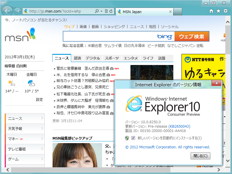
Task: Open trending term 米朝合意
Action: (x=95, y=45)
